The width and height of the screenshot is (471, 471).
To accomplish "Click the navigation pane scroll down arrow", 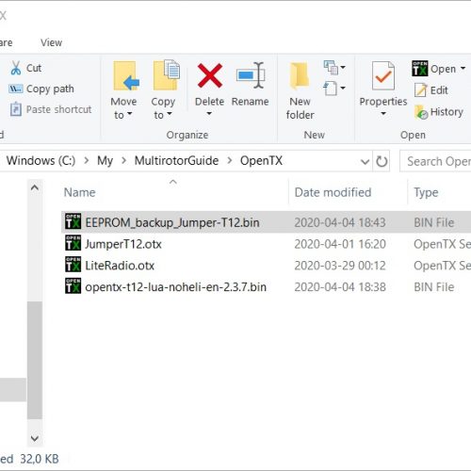I will (x=35, y=438).
